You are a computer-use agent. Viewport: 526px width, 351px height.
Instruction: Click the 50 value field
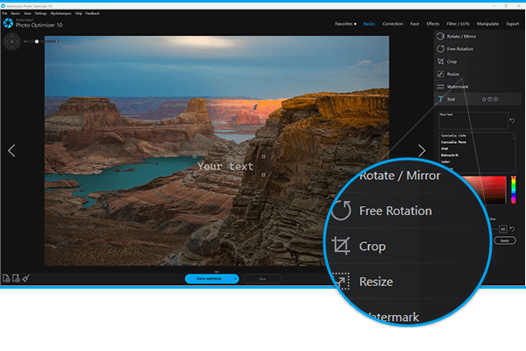502,229
